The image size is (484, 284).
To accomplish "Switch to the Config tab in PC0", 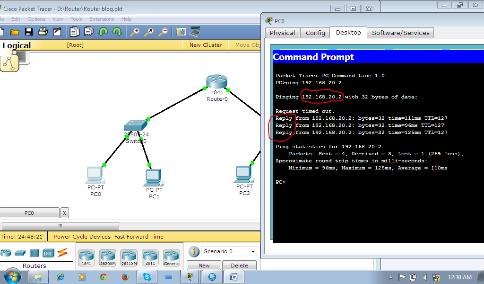I will tap(315, 33).
